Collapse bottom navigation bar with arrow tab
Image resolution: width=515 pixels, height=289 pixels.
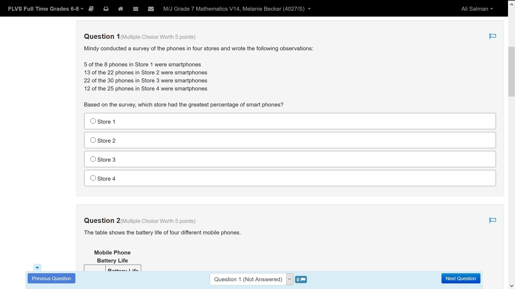coord(37,268)
